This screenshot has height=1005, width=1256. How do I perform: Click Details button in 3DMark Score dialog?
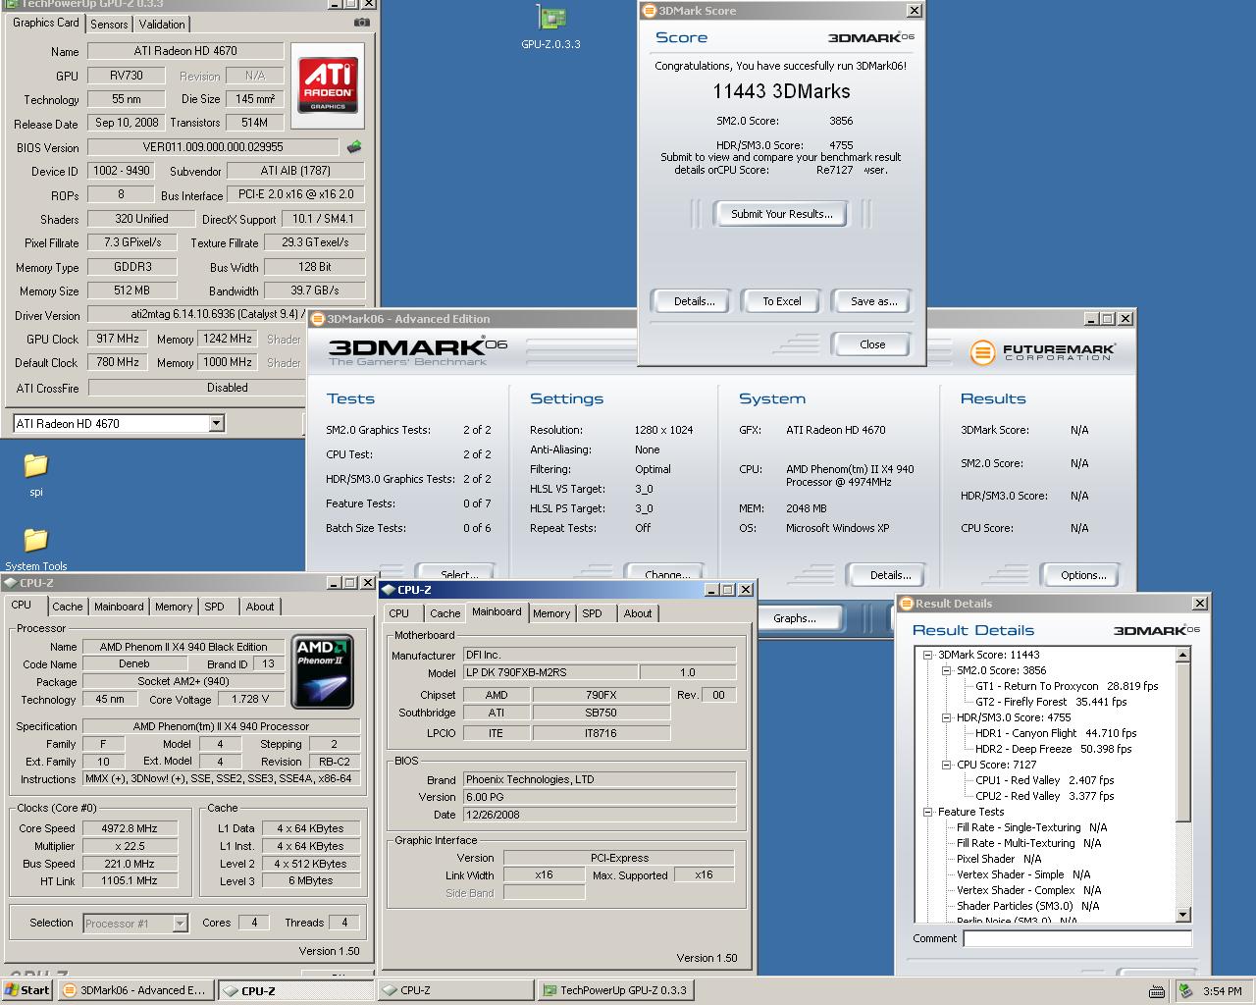(694, 301)
